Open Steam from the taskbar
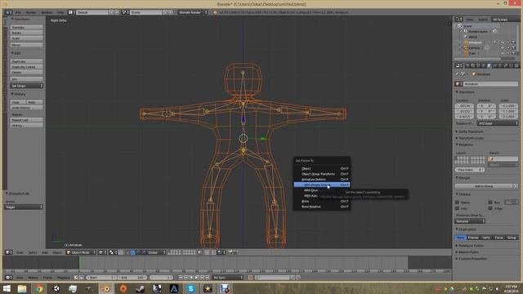Screen dimensions: 523x294 pos(140,288)
